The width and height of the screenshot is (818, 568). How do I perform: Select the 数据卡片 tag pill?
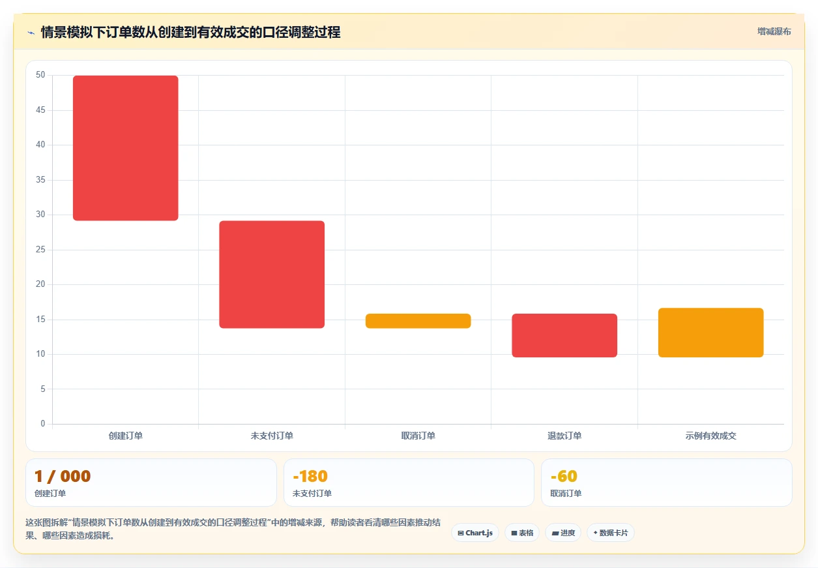coord(611,533)
